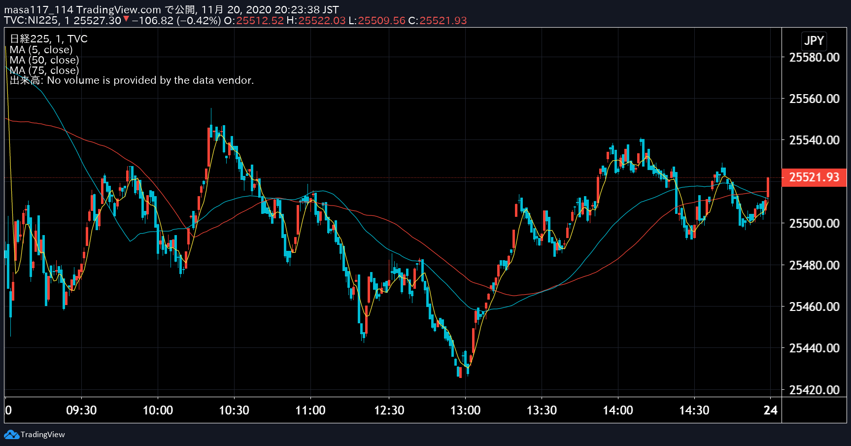Click the MA (5, close) indicator legend
This screenshot has height=446, width=851.
coord(41,50)
